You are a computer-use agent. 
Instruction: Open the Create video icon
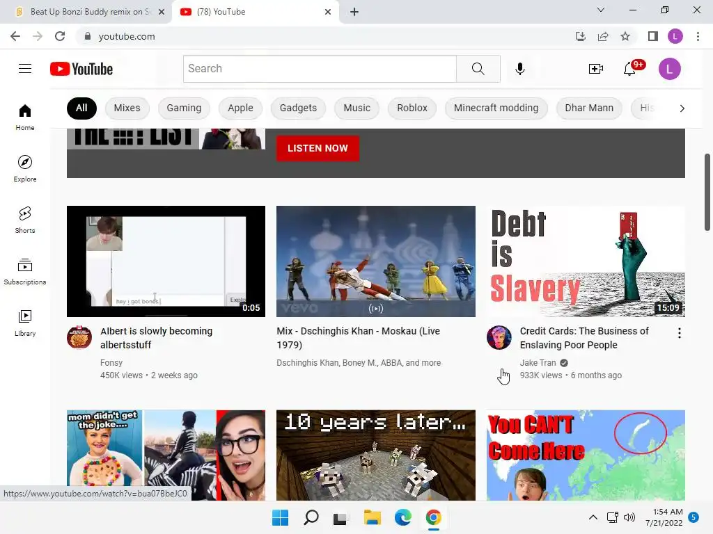[595, 69]
